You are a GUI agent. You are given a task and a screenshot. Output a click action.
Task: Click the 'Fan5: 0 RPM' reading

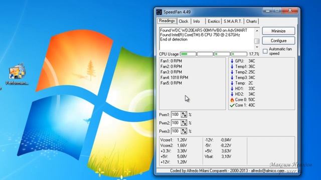tap(171, 83)
